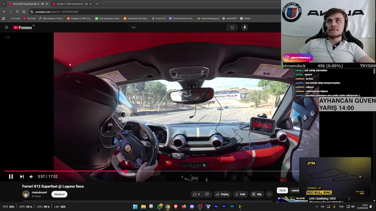
Task: Open the Silah Sesleri bookmark
Action: tap(51, 18)
